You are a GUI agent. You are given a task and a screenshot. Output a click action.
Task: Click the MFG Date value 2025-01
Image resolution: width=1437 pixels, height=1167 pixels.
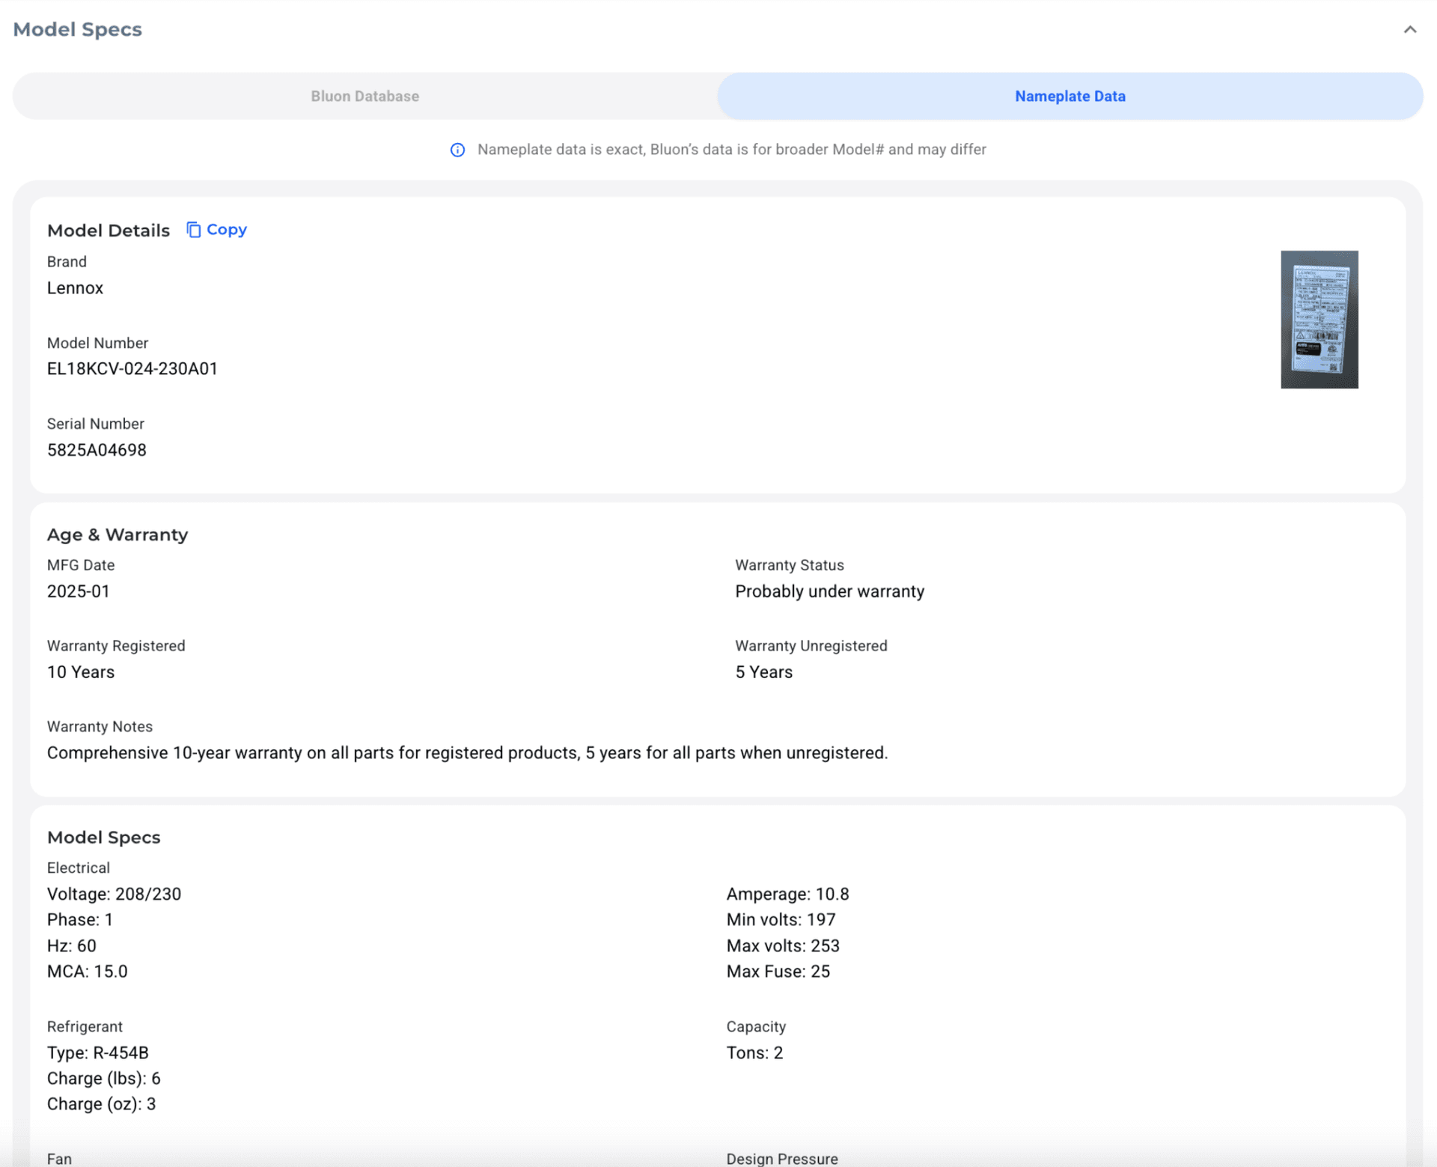point(79,591)
